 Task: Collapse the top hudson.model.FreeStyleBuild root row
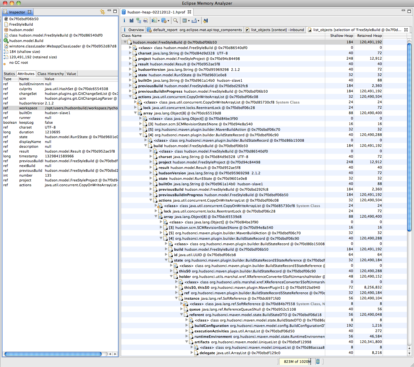(125, 42)
